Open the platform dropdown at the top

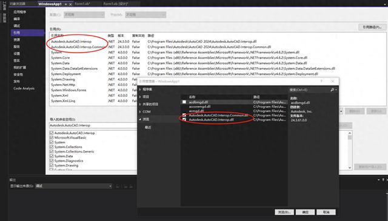click(145, 15)
